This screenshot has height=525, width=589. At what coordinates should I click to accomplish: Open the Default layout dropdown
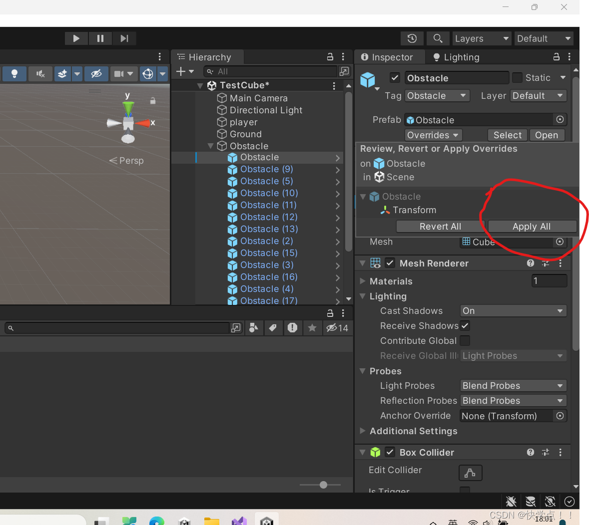pos(544,38)
